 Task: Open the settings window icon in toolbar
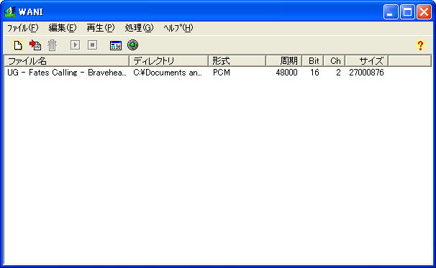116,45
